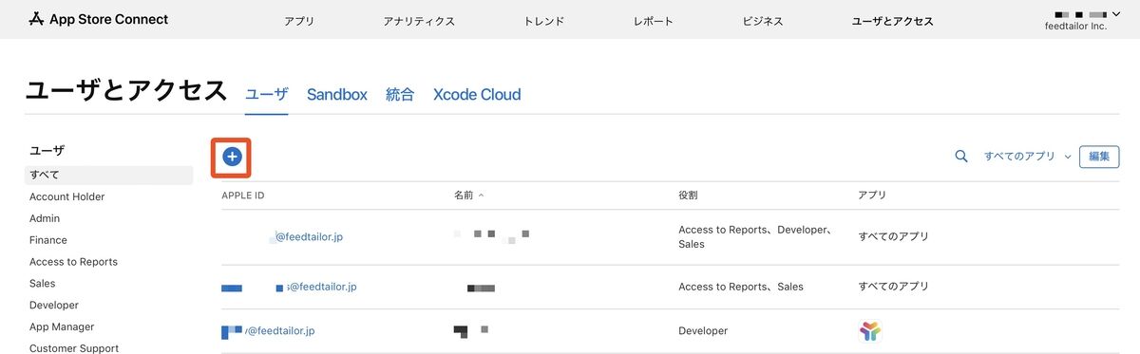Click the APPLE ID column header
This screenshot has width=1140, height=354.
242,195
